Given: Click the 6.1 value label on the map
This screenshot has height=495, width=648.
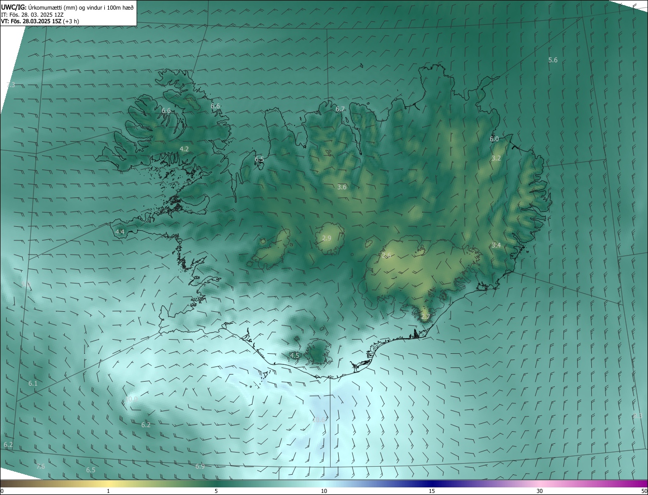Looking at the screenshot, I should (x=33, y=384).
